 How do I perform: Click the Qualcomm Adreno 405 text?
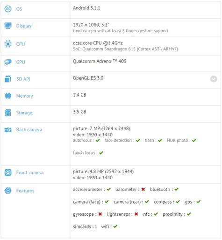click(x=100, y=61)
